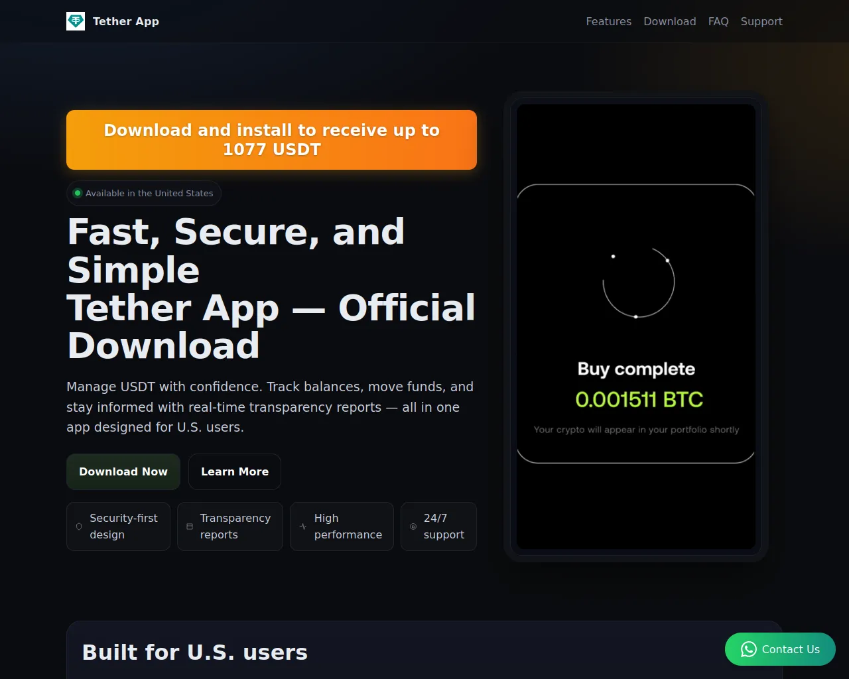849x679 pixels.
Task: Click the 0.001511 BTC amount
Action: (x=639, y=399)
